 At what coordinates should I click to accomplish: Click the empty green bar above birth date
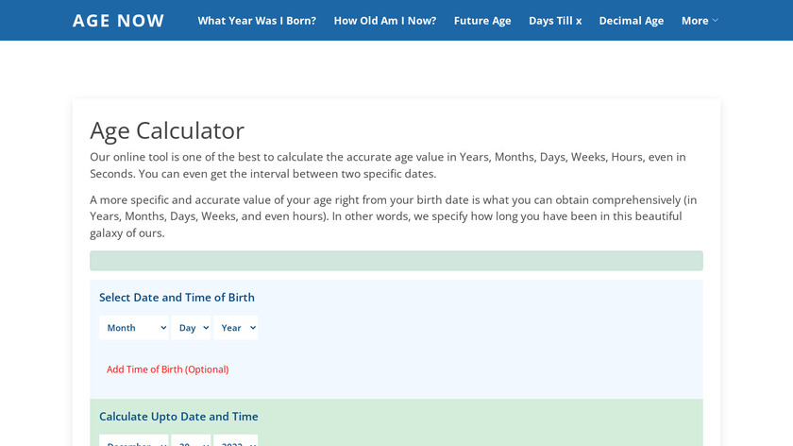tap(396, 261)
